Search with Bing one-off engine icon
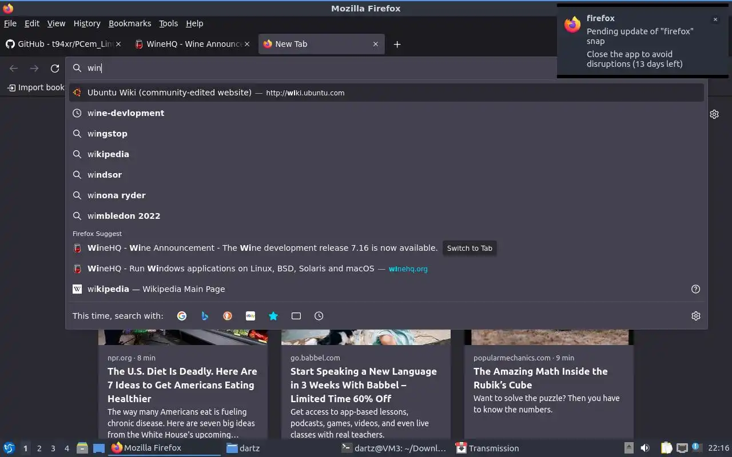 coord(205,316)
